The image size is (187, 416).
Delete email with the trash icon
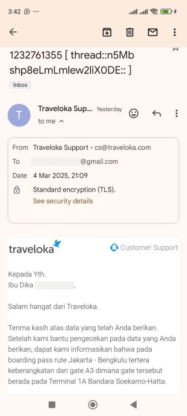click(130, 32)
